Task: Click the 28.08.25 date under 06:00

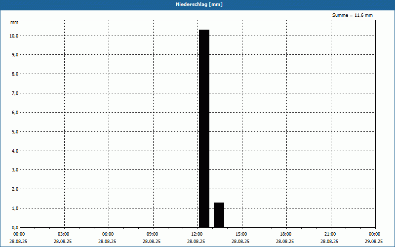Action: tap(107, 242)
